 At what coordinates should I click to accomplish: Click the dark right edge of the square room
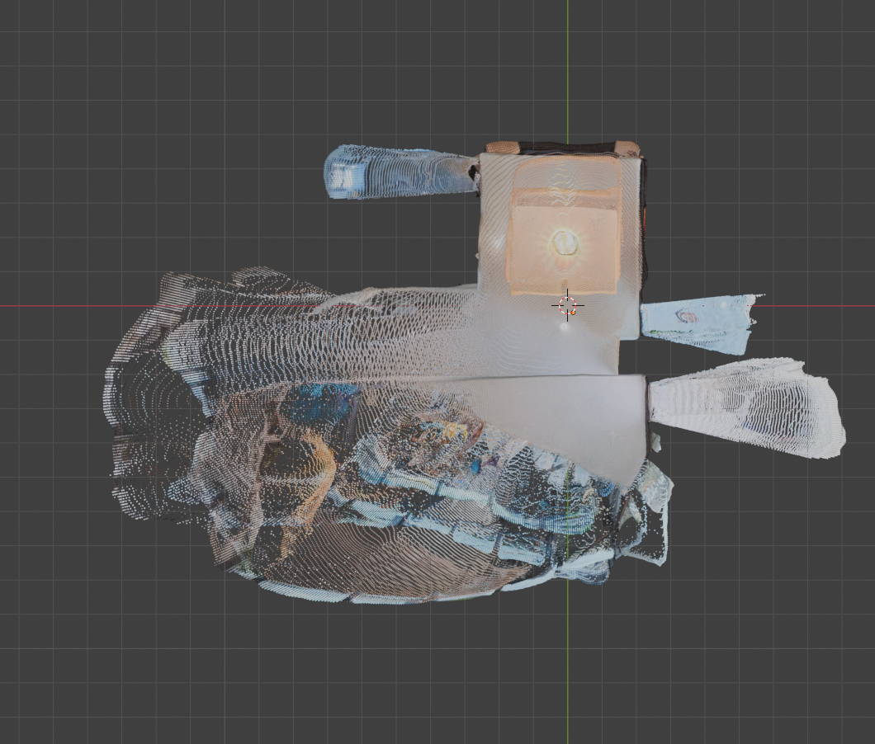(643, 223)
